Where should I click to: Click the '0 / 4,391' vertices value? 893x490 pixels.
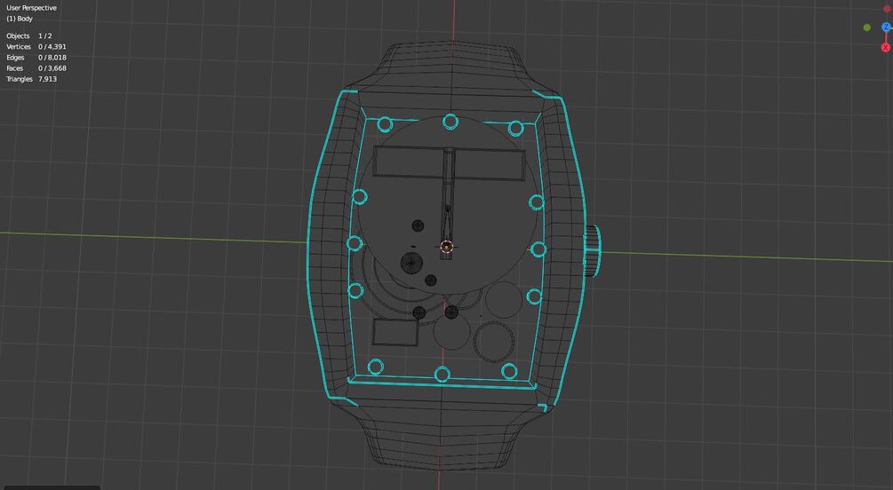coord(52,47)
